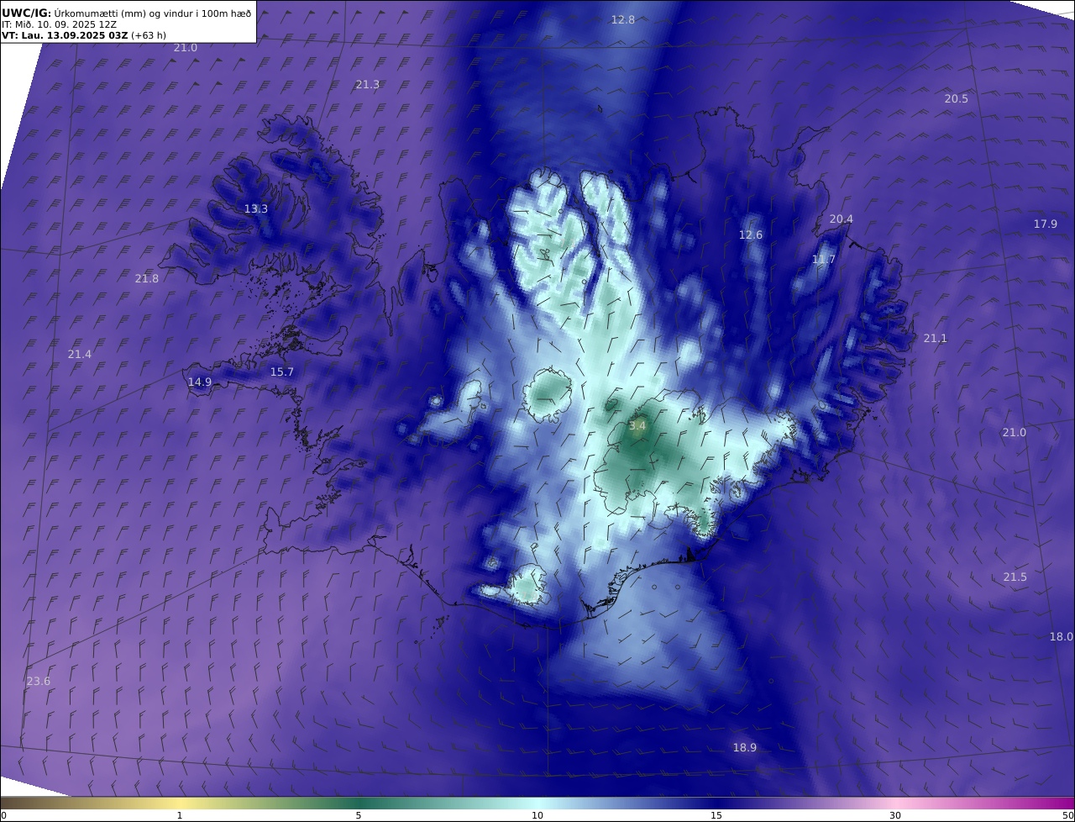The height and width of the screenshot is (822, 1075).
Task: Click the 13.3 value over the Westfjords
Action: [256, 208]
